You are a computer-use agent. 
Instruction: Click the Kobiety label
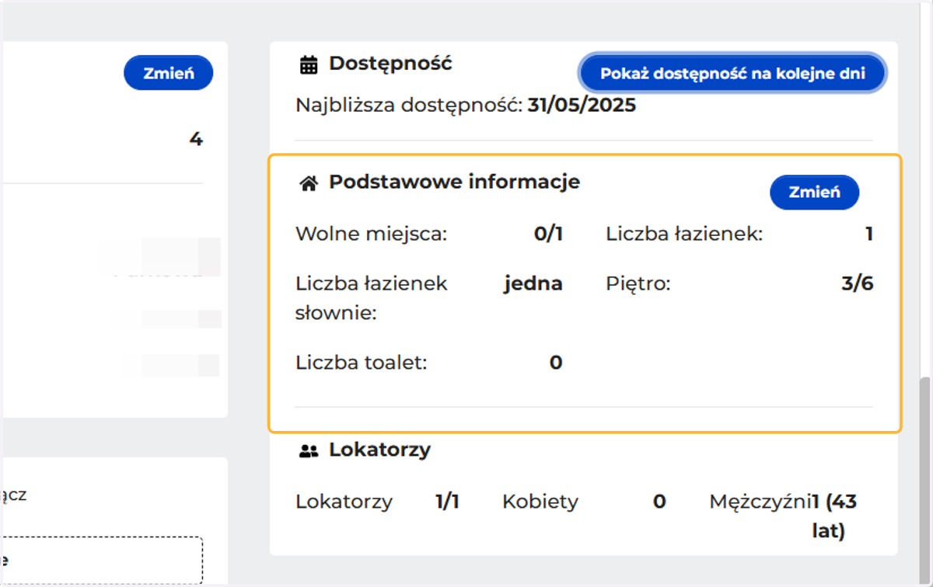coord(540,502)
